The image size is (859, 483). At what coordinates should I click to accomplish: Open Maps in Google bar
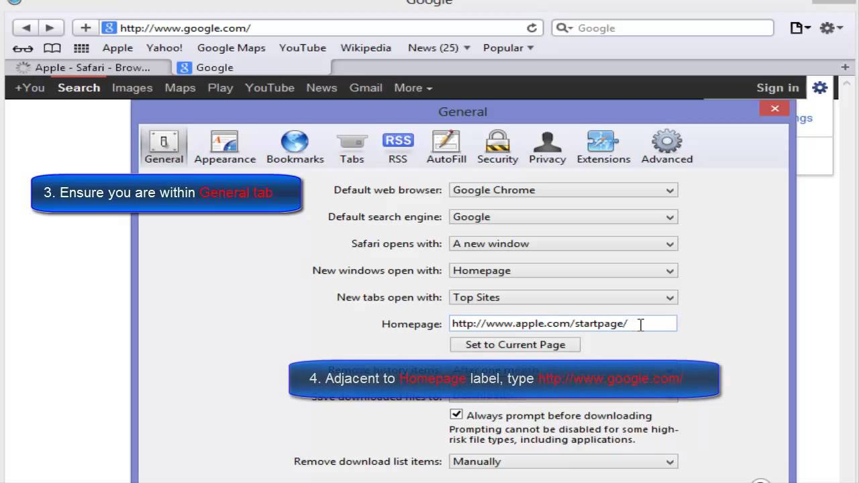(180, 88)
